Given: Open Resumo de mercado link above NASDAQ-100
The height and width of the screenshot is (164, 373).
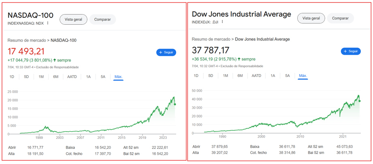Looking at the screenshot, I should 27,40.
